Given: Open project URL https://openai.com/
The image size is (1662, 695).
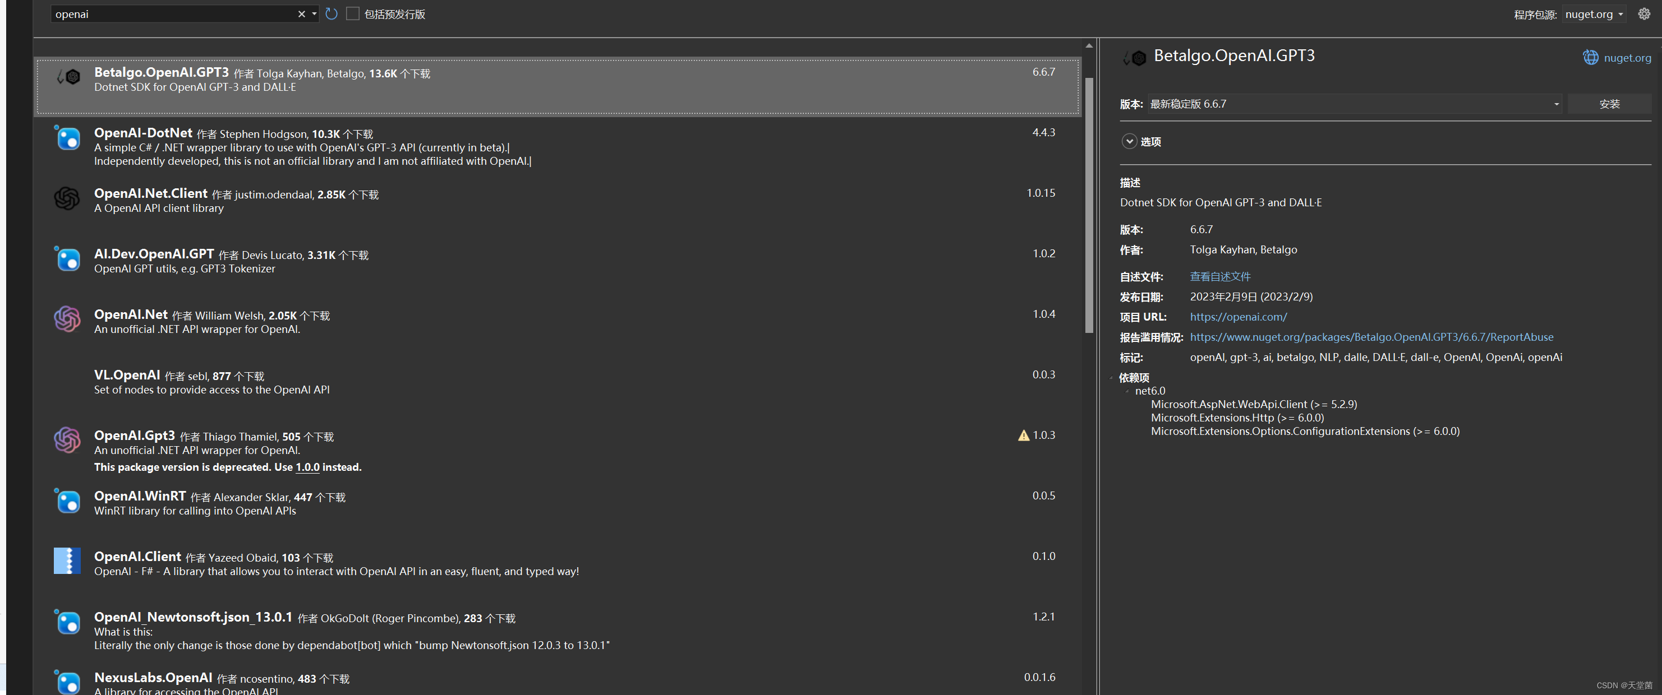Looking at the screenshot, I should coord(1238,317).
